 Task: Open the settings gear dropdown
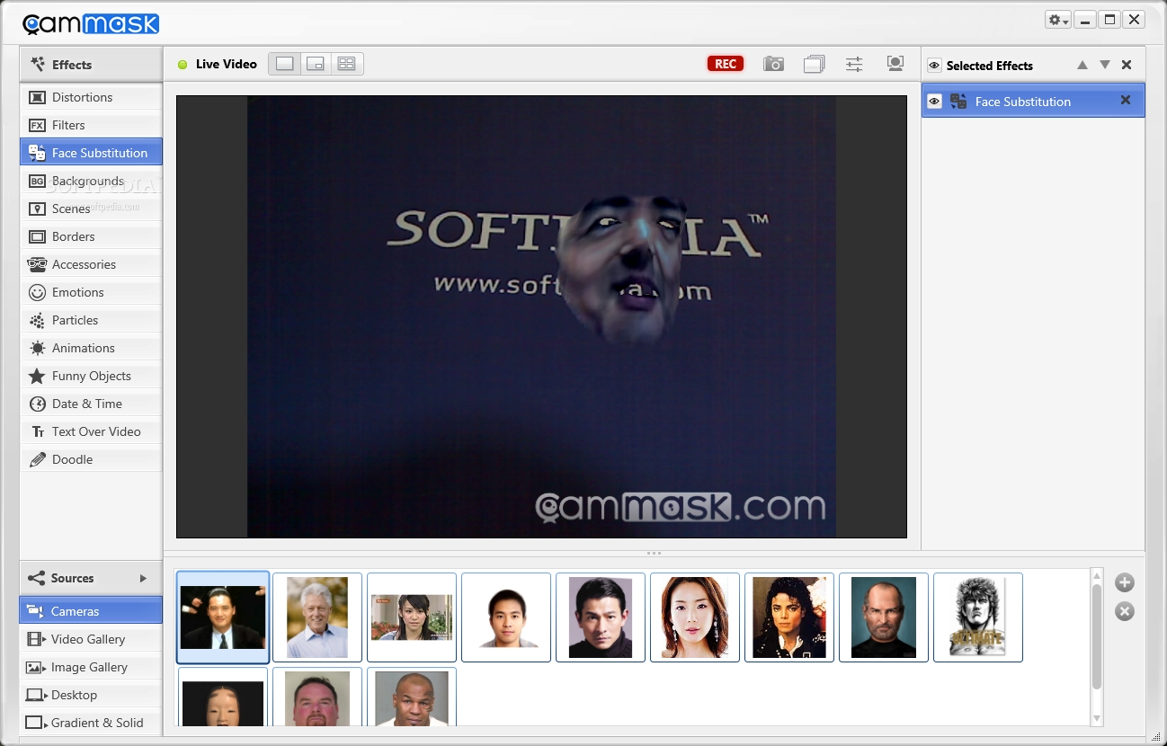[1057, 20]
